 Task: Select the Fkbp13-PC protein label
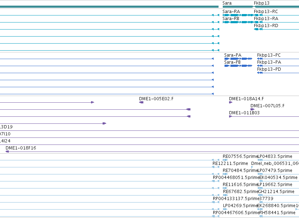[x=269, y=55]
